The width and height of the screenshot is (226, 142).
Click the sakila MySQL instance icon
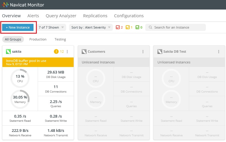(8, 52)
